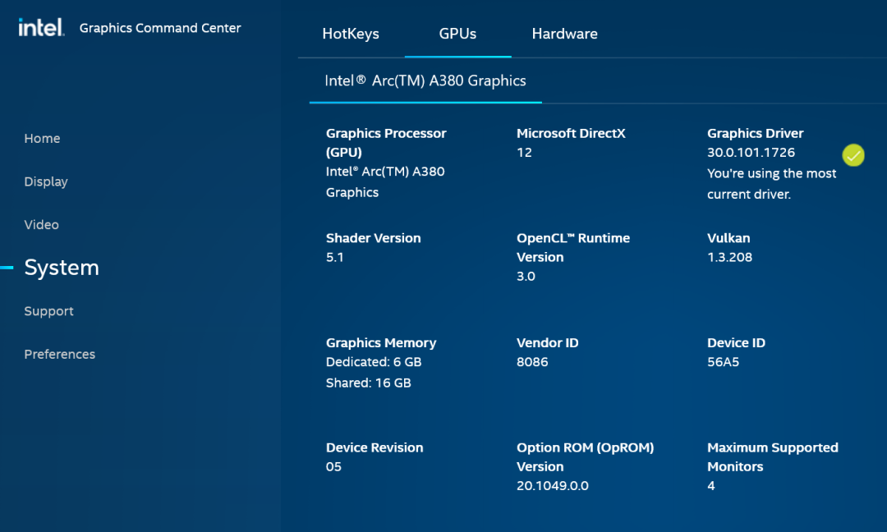Screen dimensions: 887x532
Task: Open the Display section
Action: [46, 181]
